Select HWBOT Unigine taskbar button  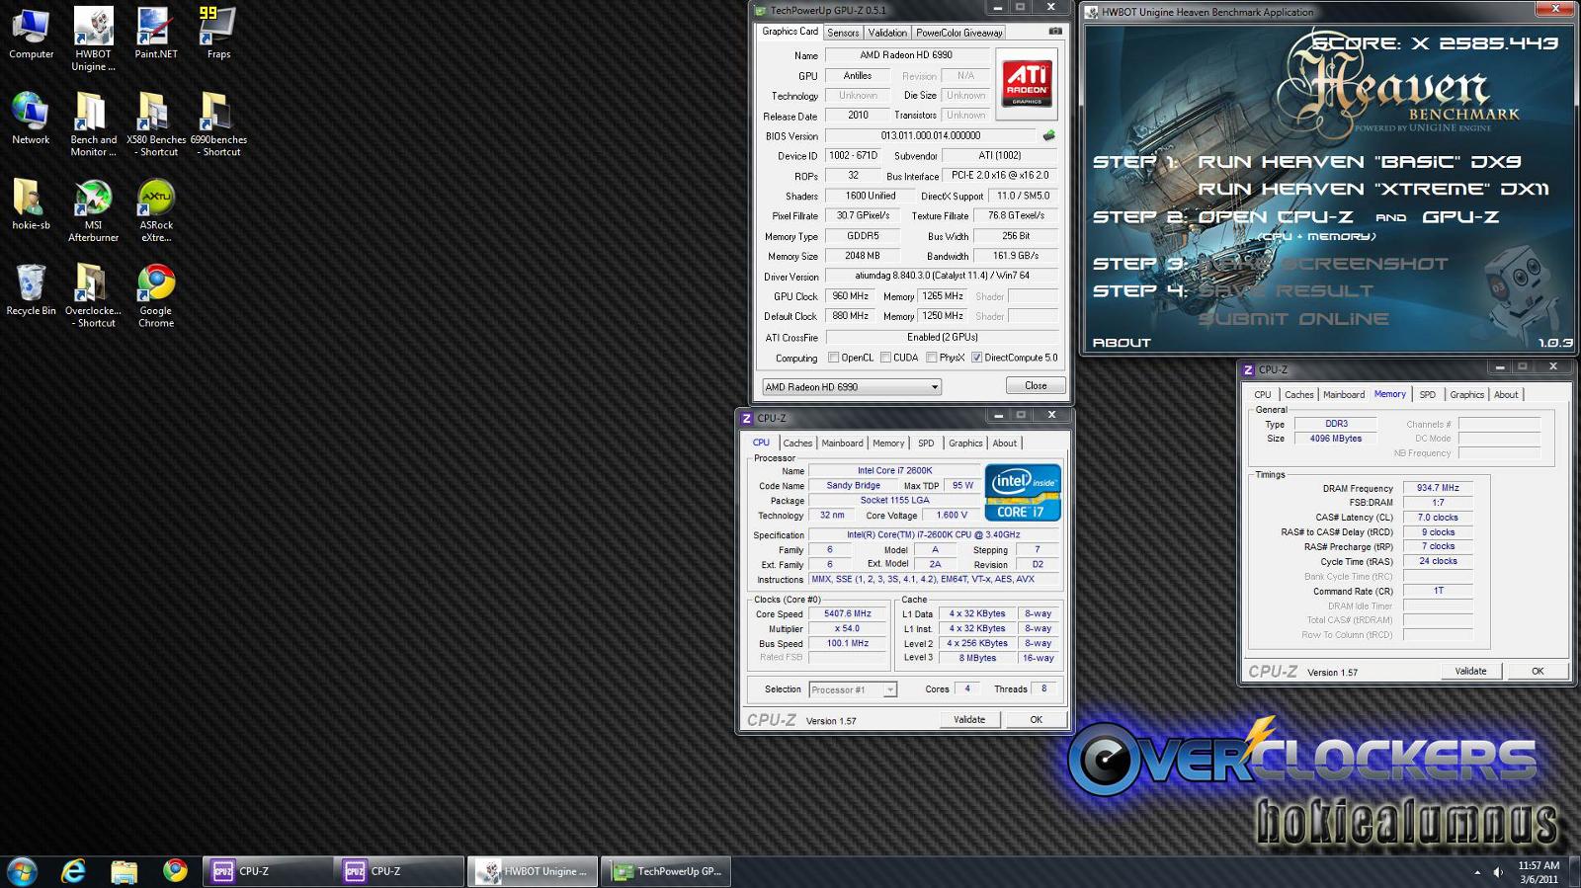point(533,871)
